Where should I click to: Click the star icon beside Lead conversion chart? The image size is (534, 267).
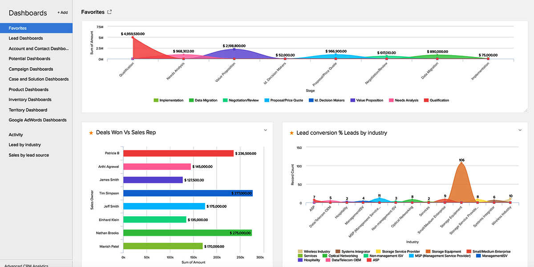(292, 133)
